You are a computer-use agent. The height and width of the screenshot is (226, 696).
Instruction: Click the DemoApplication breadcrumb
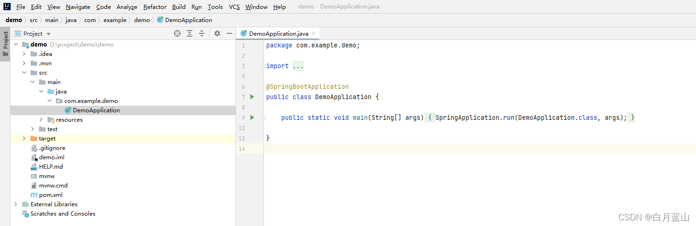189,20
